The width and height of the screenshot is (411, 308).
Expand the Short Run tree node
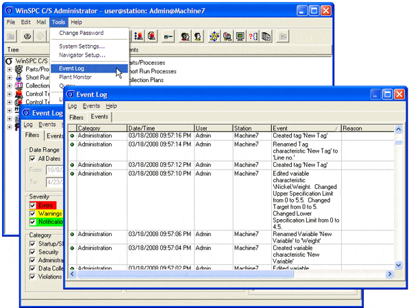(10, 77)
